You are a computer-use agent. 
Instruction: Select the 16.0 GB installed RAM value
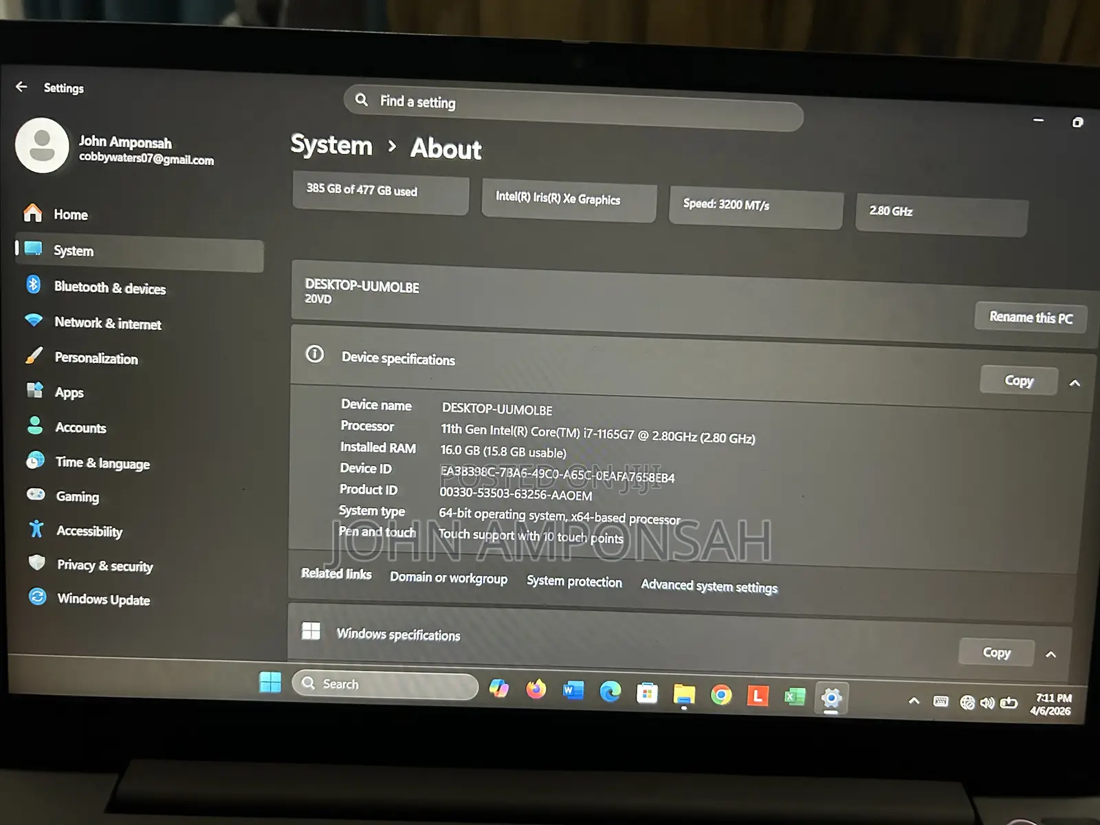503,452
